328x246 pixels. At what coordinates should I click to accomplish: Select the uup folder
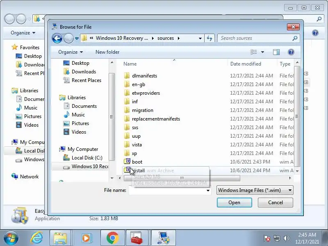click(x=136, y=136)
